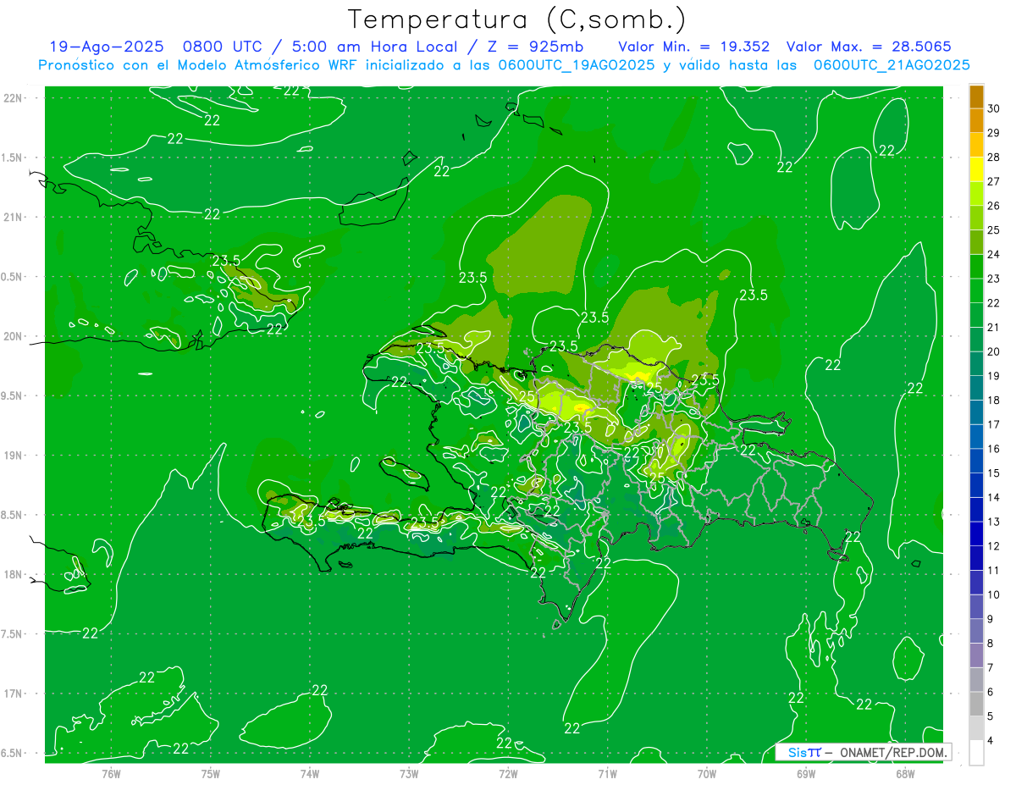This screenshot has height=785, width=1016.
Task: Click the colorbar scale label '16'
Action: click(x=994, y=449)
